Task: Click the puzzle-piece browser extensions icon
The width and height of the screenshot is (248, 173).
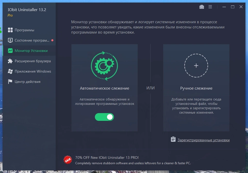Action: point(10,61)
